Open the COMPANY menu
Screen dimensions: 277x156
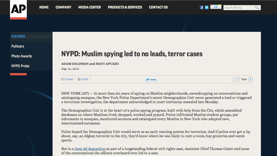pos(63,7)
